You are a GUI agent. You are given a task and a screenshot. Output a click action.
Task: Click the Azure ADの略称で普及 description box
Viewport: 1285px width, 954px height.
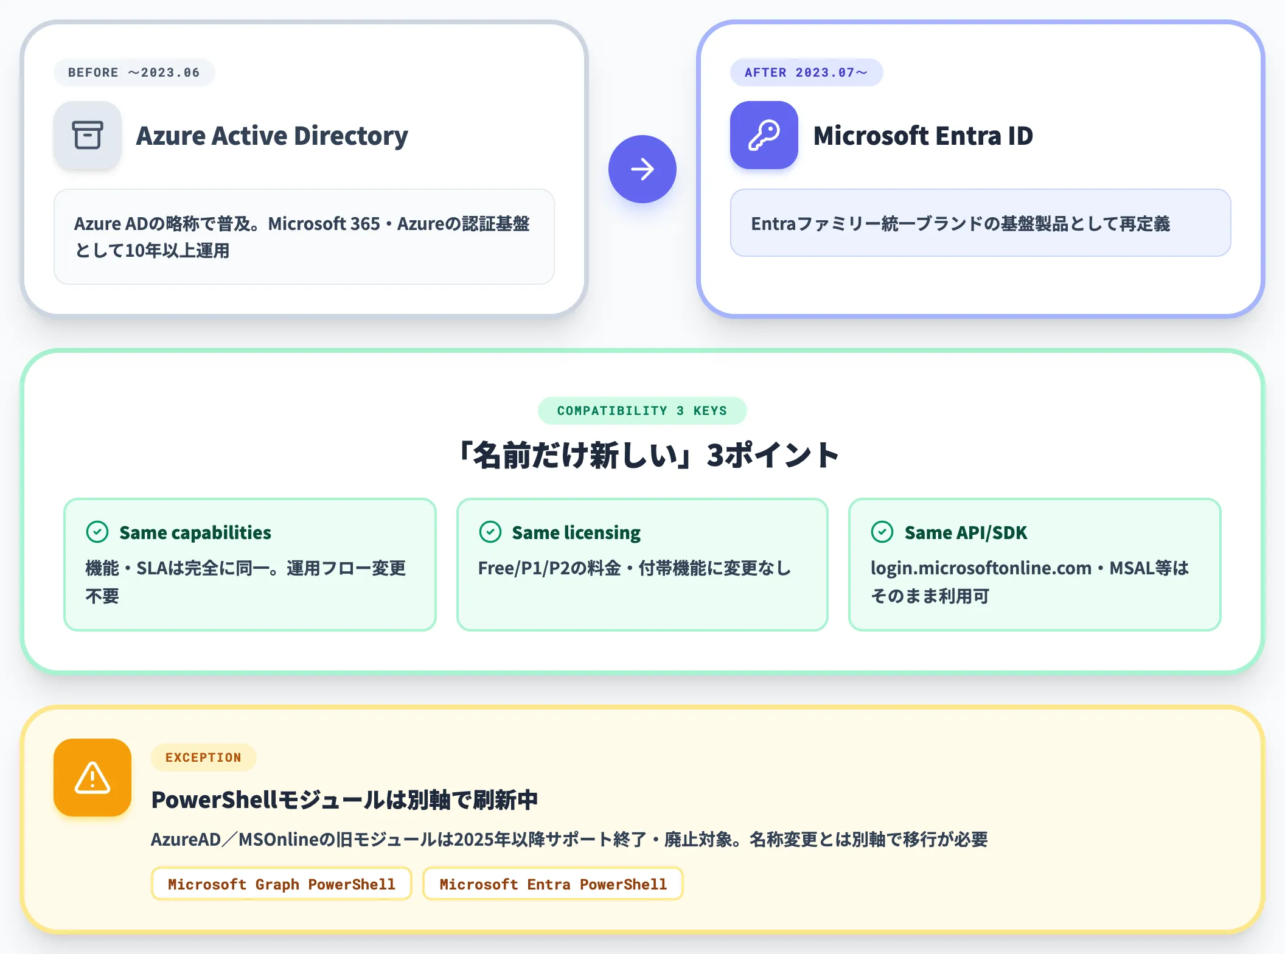point(304,237)
